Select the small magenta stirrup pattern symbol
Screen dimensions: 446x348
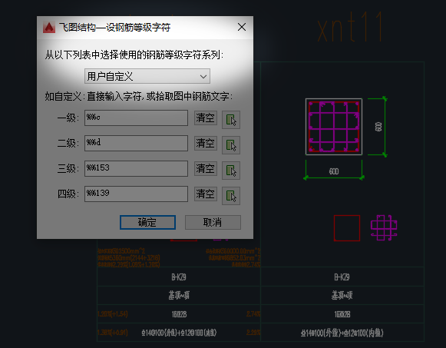(x=384, y=227)
